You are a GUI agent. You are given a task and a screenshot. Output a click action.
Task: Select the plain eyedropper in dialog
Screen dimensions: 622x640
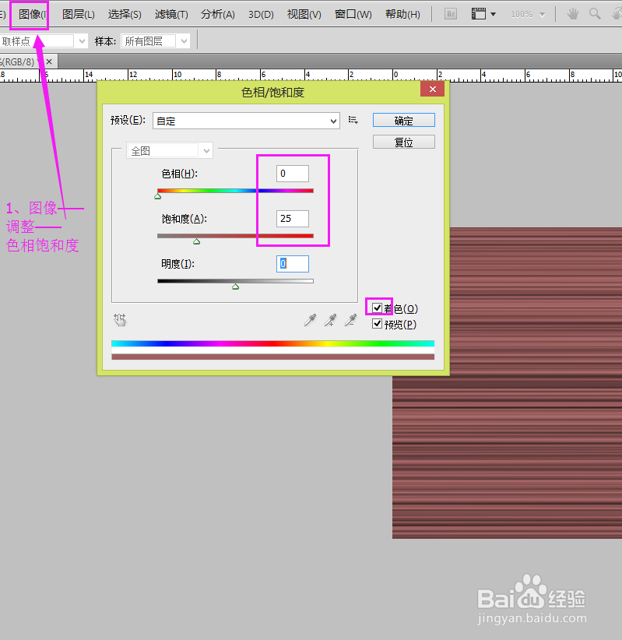[310, 321]
